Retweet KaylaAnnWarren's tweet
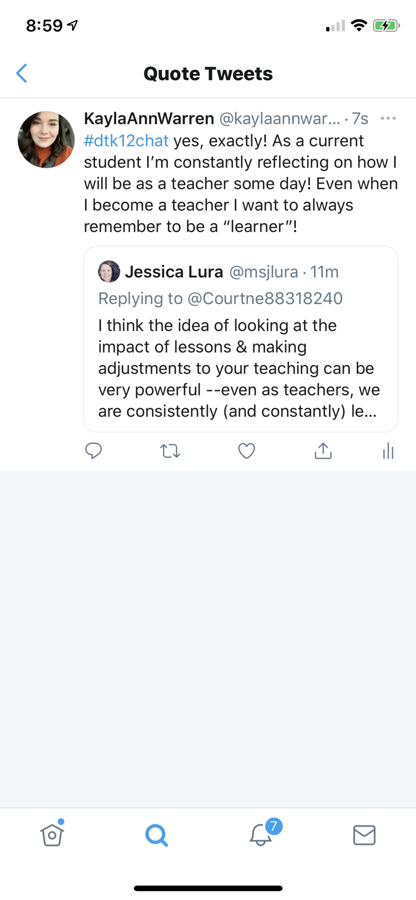 coord(170,451)
